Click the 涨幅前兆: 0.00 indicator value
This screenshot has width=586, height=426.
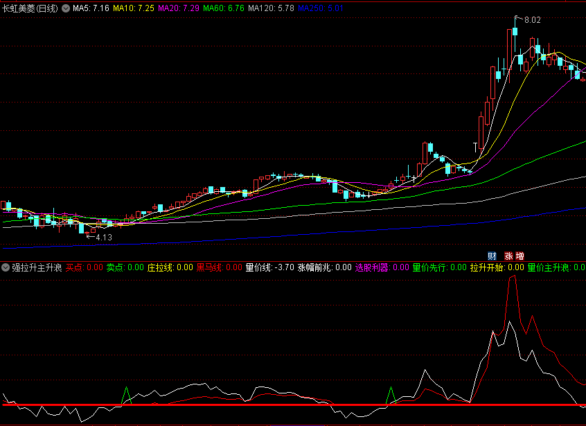pyautogui.click(x=325, y=267)
